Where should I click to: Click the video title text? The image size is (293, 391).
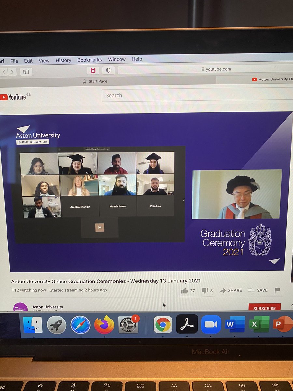(106, 281)
